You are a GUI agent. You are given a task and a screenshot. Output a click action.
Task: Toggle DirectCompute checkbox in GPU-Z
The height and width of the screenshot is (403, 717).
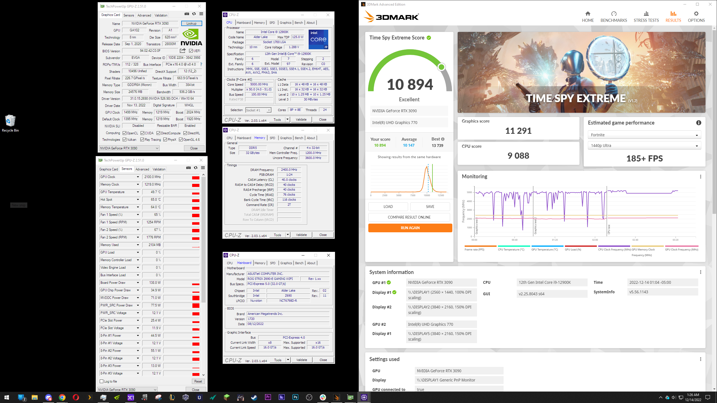pos(159,133)
